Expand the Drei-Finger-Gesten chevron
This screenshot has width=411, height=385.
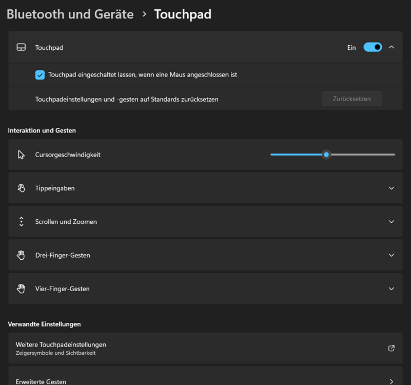[x=392, y=255]
